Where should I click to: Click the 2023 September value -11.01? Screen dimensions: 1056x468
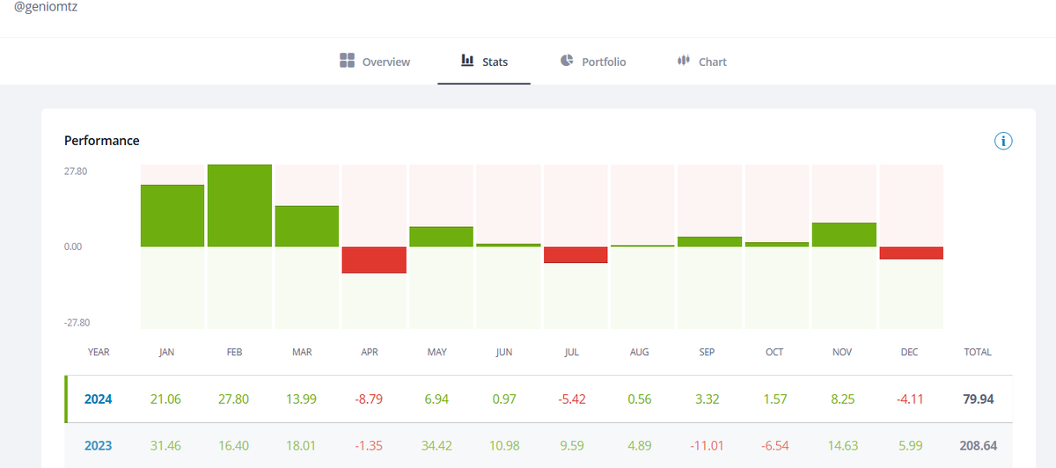(x=707, y=445)
